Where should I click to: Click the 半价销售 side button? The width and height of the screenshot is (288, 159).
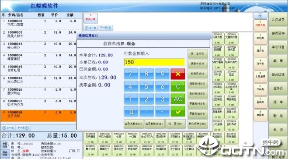(278, 47)
